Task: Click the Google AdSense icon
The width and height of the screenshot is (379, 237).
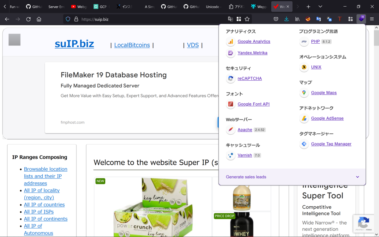Action: point(304,118)
